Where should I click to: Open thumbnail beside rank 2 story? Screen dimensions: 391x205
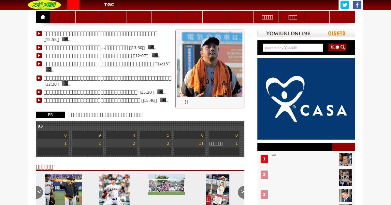point(346,177)
